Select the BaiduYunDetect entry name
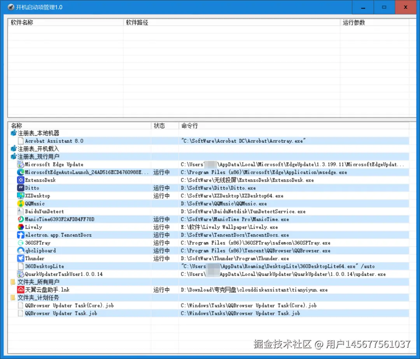This screenshot has width=420, height=359. [44, 211]
